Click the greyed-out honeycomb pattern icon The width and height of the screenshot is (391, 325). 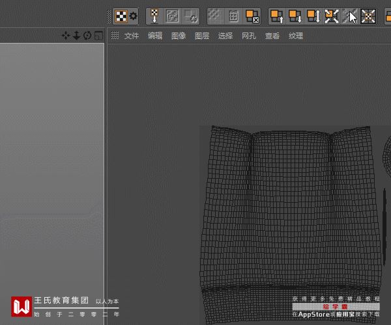click(214, 16)
